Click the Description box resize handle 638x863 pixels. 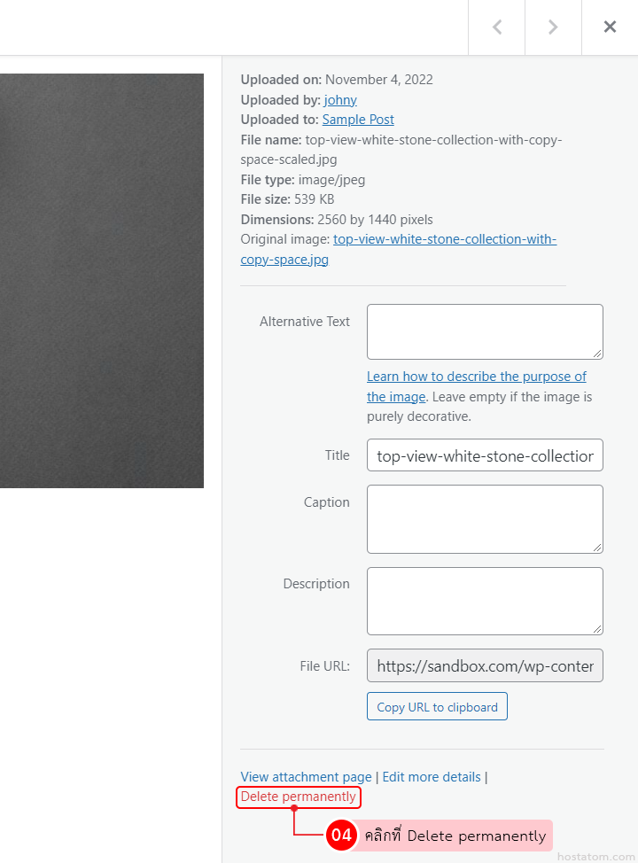coord(597,629)
